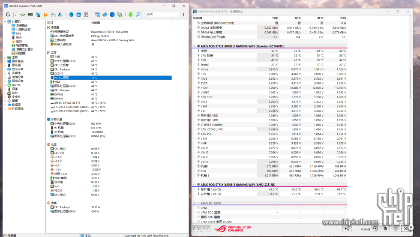Open the three-dot menu in AIDA64
Screen dimensions: 420x237
click(183, 15)
